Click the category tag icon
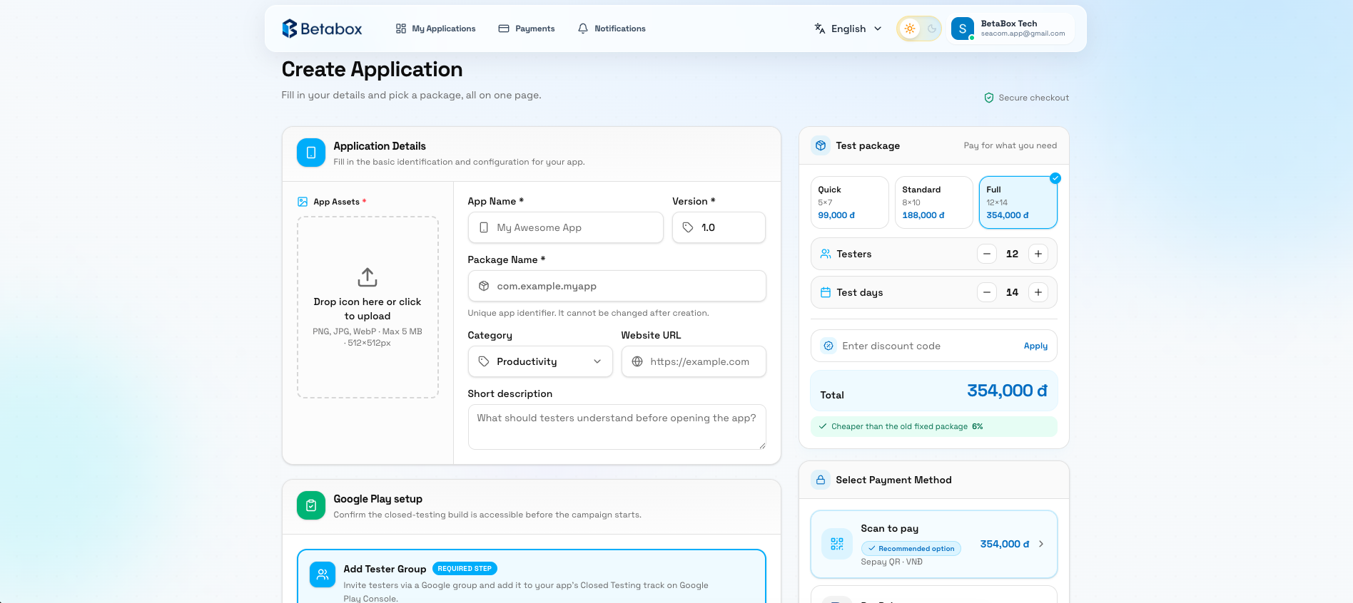Screen dimensions: 1353x603 pyautogui.click(x=484, y=361)
